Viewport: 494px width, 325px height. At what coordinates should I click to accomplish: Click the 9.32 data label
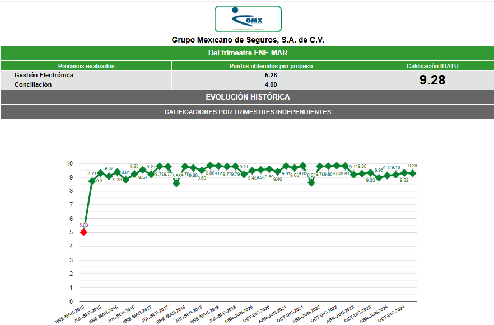pyautogui.click(x=404, y=180)
